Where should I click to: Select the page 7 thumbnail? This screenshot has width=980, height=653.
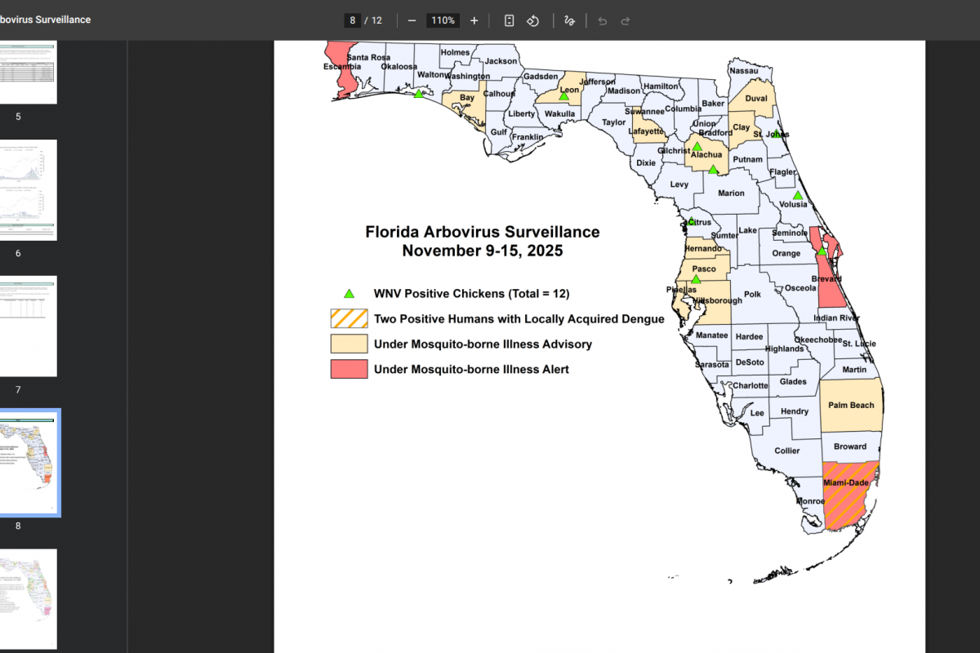[x=27, y=326]
